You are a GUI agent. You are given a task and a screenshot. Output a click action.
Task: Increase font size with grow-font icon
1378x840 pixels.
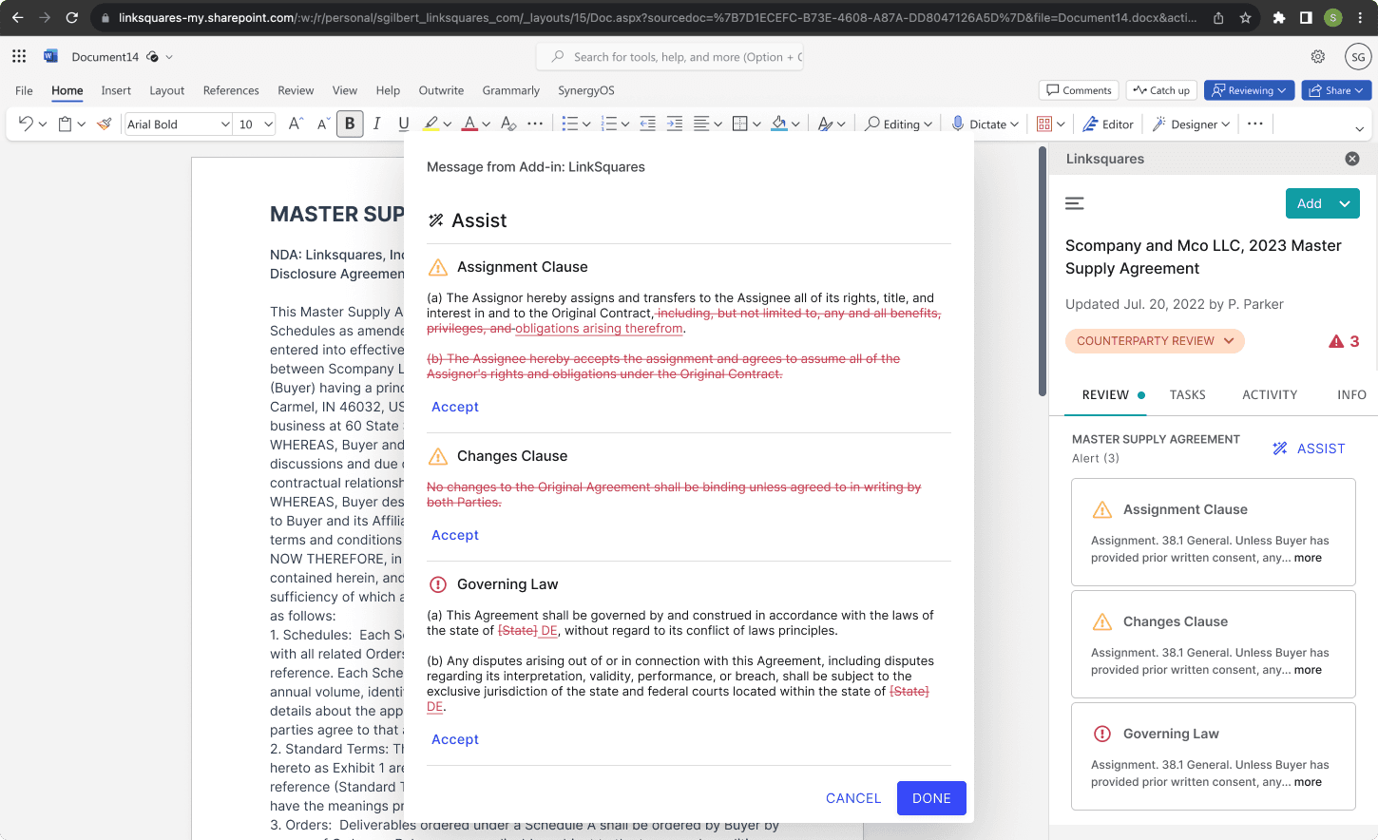click(x=296, y=124)
